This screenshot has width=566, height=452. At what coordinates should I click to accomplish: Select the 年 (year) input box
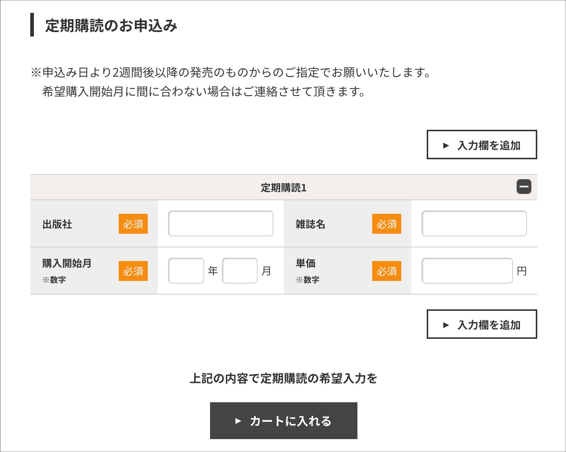pyautogui.click(x=186, y=271)
